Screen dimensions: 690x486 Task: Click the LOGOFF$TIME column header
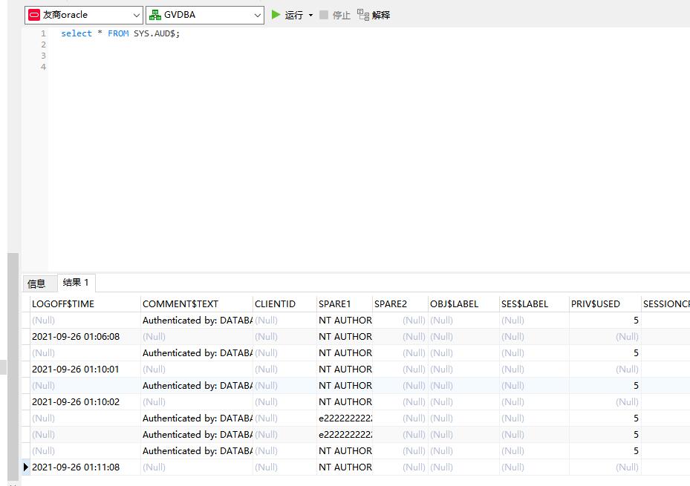(85, 303)
